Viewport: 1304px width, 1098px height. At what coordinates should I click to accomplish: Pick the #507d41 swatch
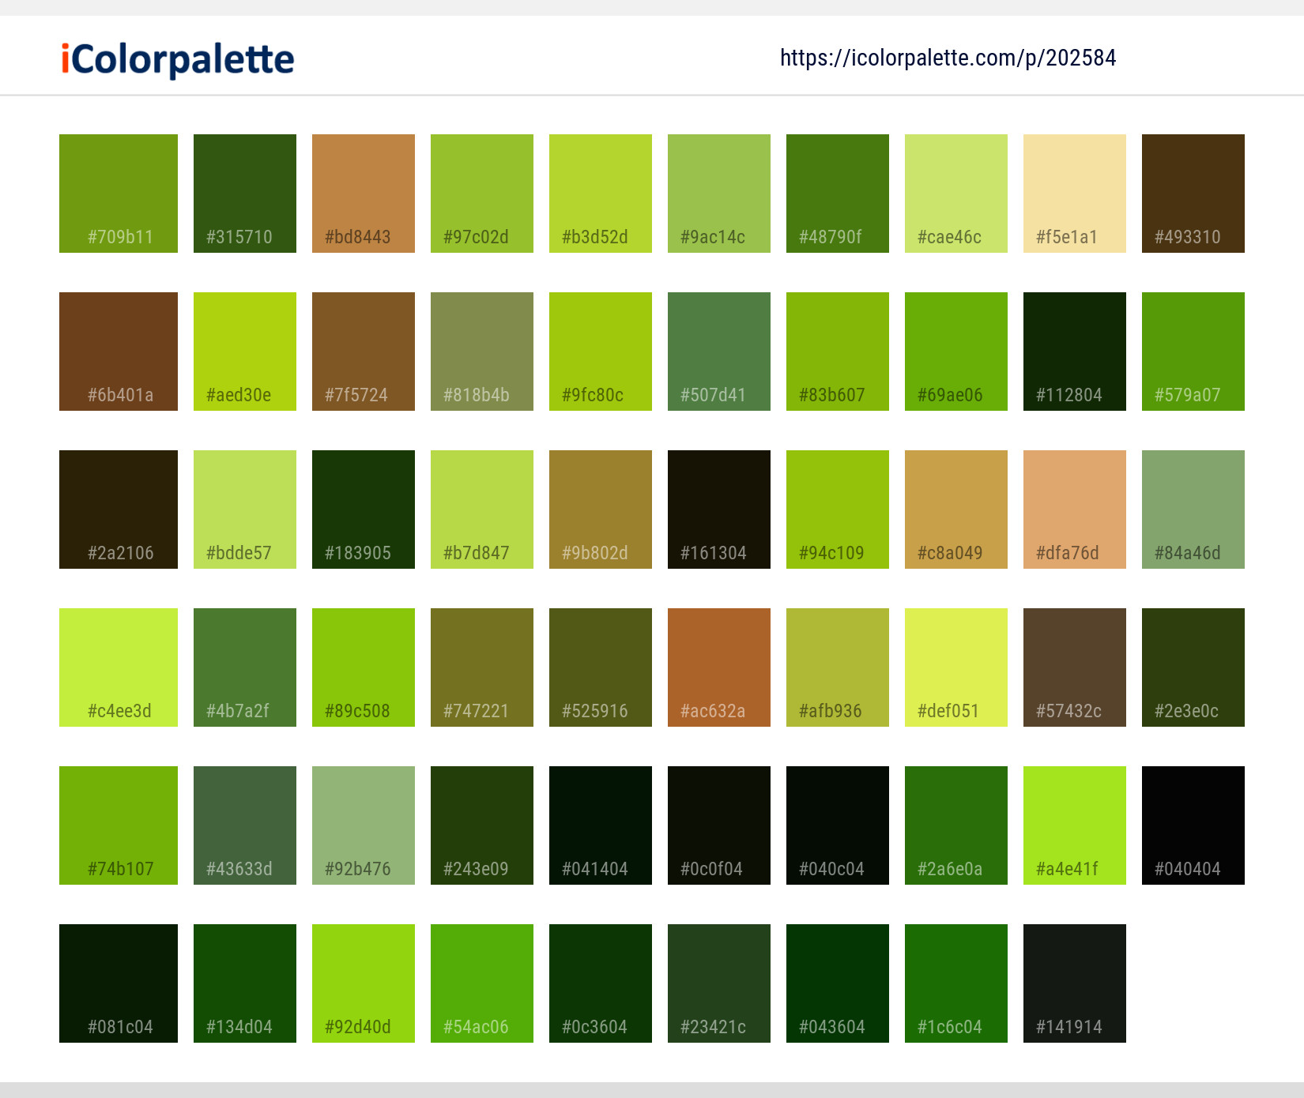(x=719, y=352)
